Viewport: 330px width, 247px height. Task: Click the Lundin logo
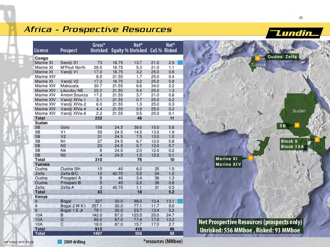point(295,33)
